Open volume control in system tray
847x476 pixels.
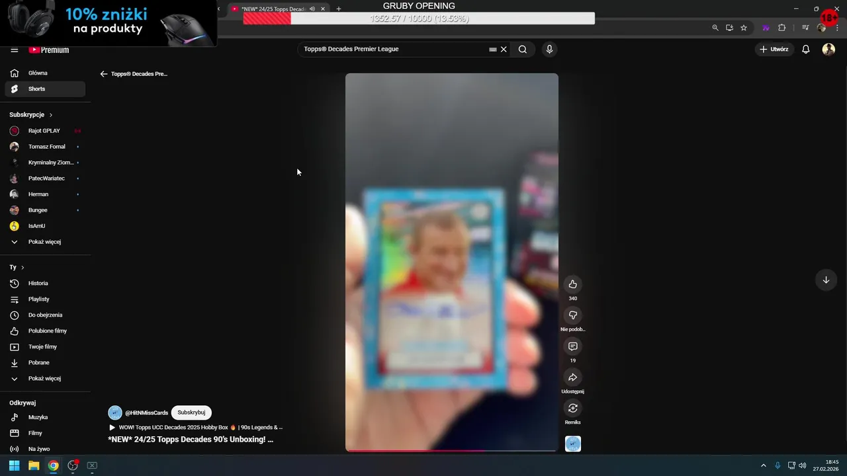point(802,465)
